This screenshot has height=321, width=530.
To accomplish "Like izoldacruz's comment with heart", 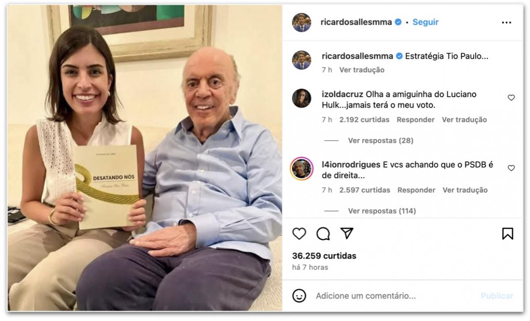I will point(511,98).
